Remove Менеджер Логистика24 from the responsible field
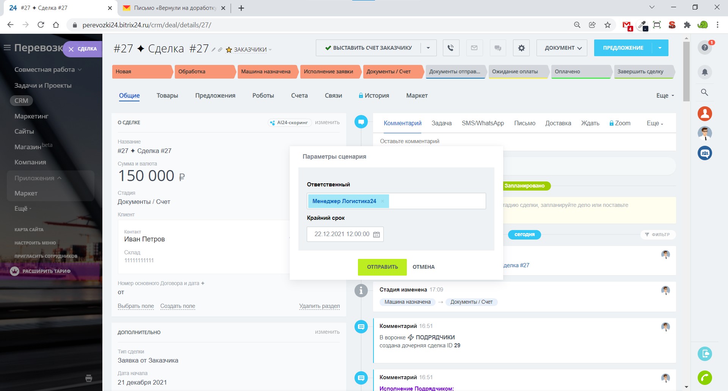728x391 pixels. (383, 201)
